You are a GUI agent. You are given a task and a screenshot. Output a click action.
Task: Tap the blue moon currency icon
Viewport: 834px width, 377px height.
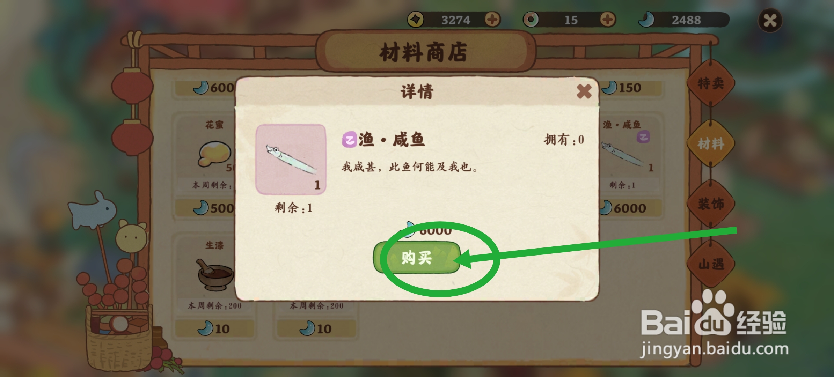(x=646, y=20)
